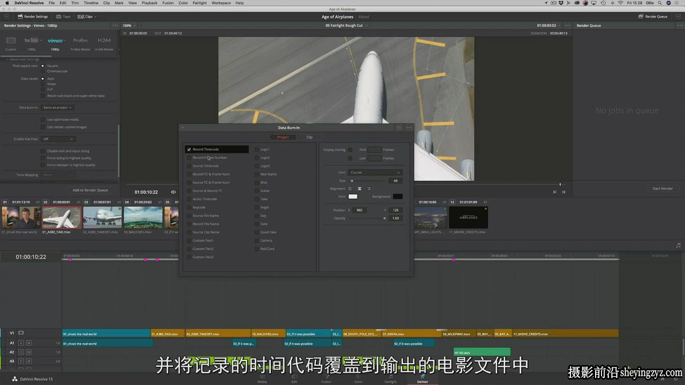Switch to the Clip tab in Data Burn-In
685x385 pixels.
click(x=309, y=137)
